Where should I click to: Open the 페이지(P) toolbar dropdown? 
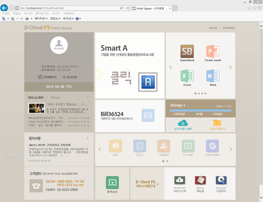point(41,19)
